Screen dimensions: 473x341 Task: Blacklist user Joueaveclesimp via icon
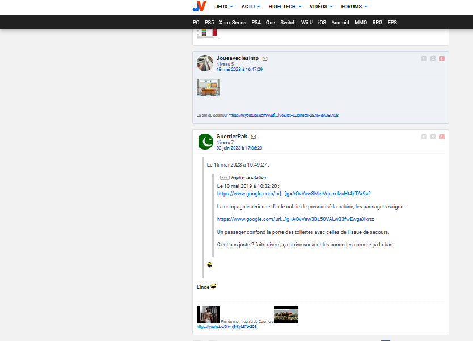point(433,59)
